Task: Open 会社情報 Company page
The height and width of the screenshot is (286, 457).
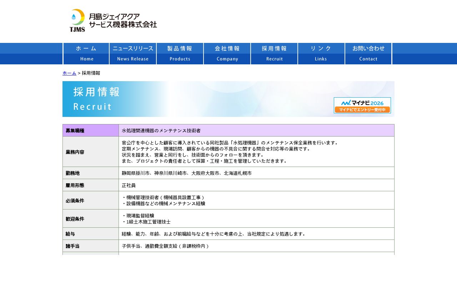Action: [227, 54]
